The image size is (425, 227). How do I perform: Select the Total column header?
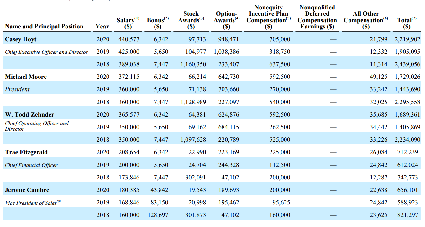(x=407, y=23)
